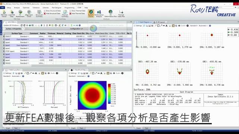The width and height of the screenshot is (239, 134).
Task: Switch to the Optimize ribbon tab
Action: click(26, 7)
